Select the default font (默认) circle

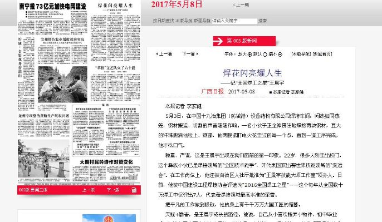click(x=265, y=55)
